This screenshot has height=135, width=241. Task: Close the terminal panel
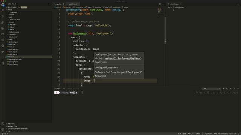[x=238, y=88]
